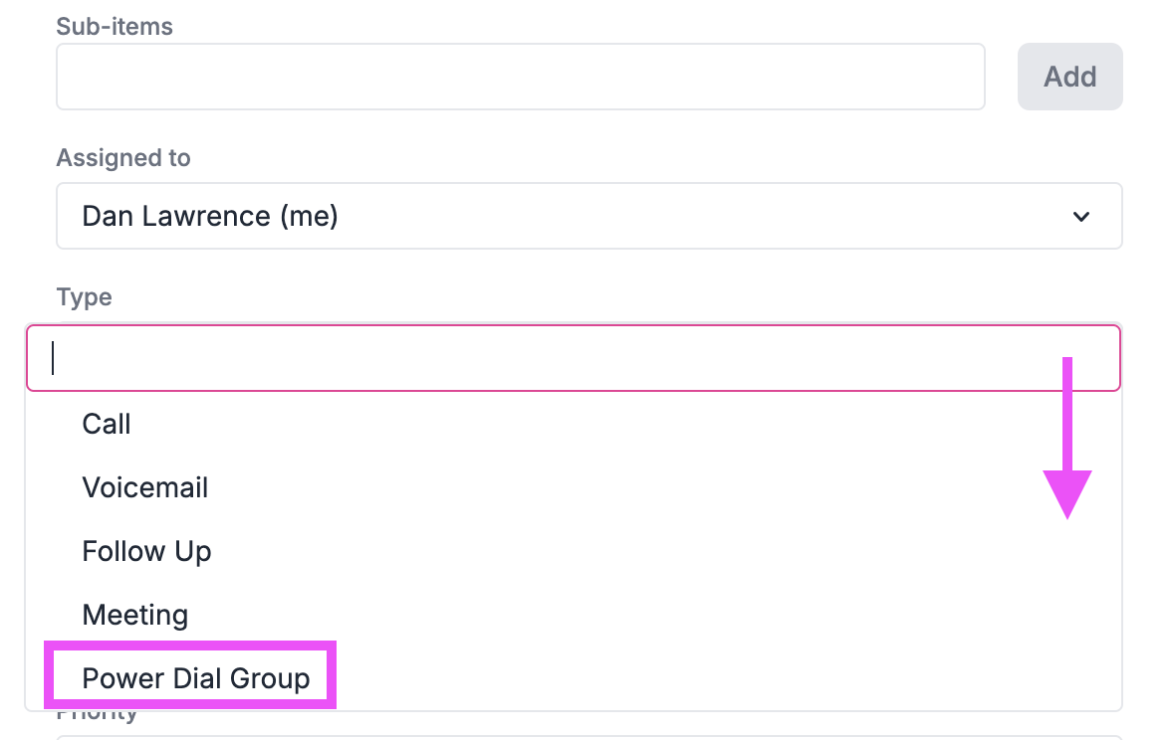Click the Priority label text
This screenshot has width=1173, height=740.
pos(96,710)
